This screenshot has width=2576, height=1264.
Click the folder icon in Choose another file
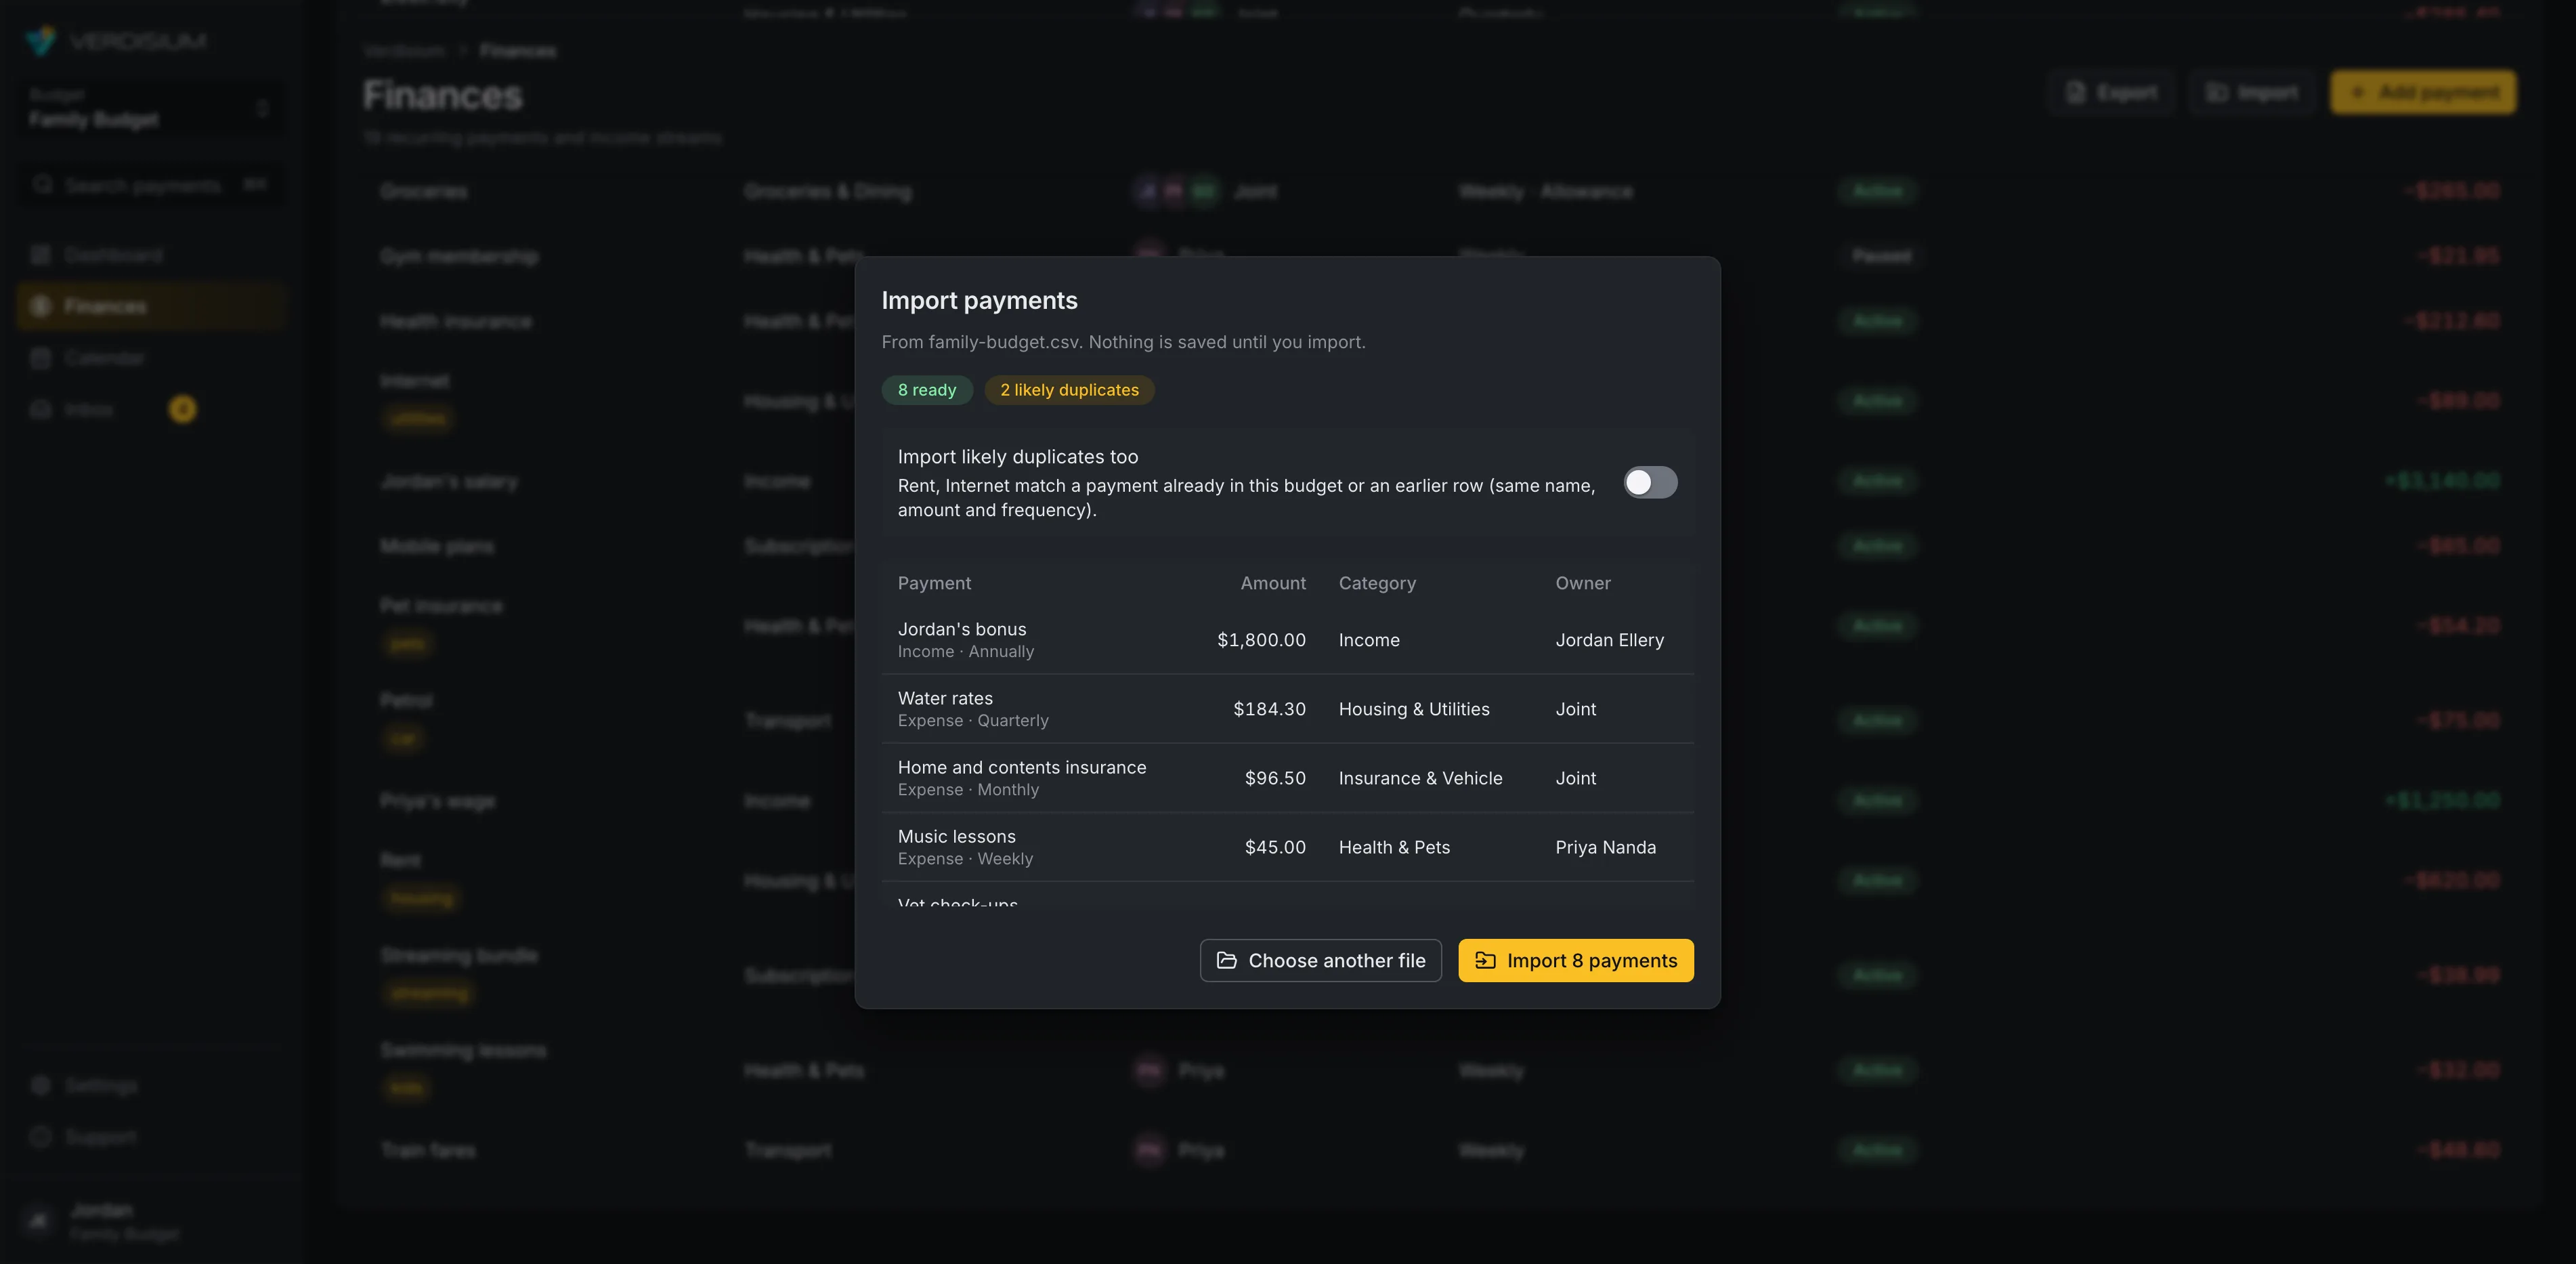tap(1226, 960)
